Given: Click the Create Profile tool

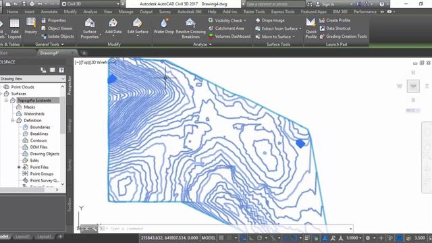Looking at the screenshot, I should coord(335,20).
